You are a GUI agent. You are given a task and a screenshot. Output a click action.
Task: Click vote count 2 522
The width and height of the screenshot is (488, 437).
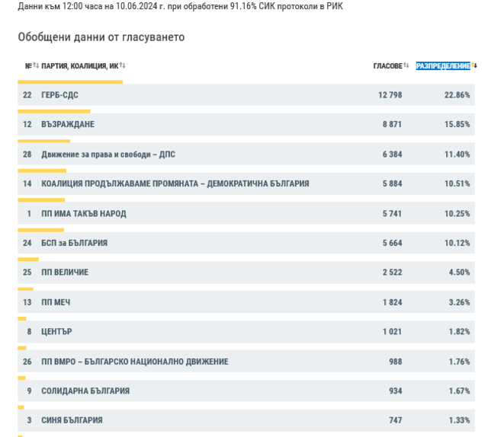[392, 273]
